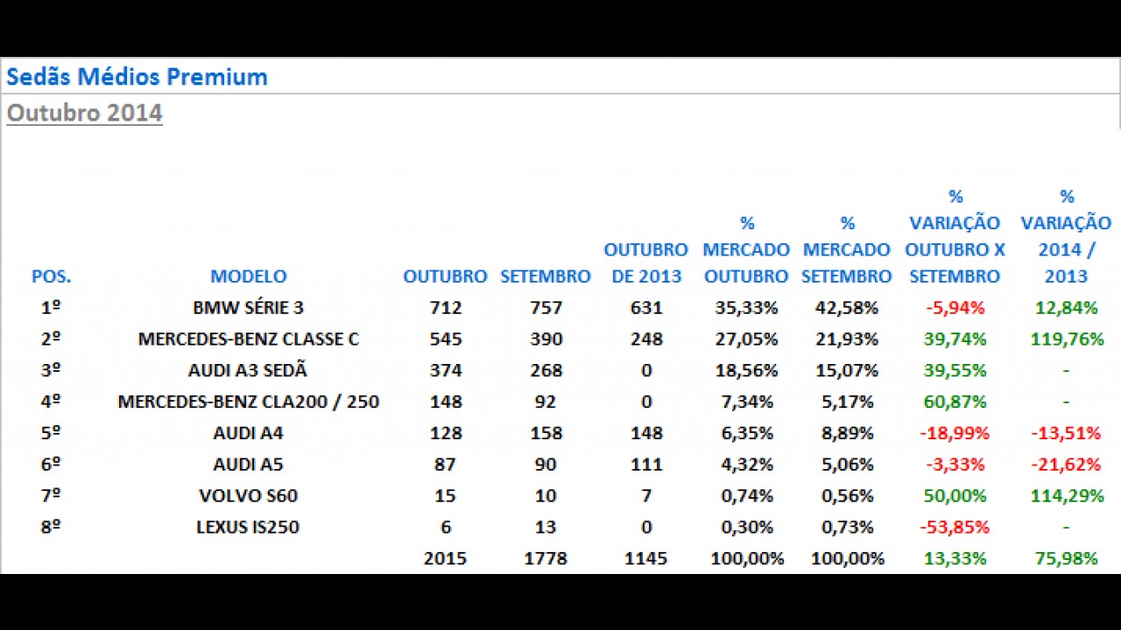Screen dimensions: 1121x630
Task: Select market share '27,05%'
Action: (746, 339)
